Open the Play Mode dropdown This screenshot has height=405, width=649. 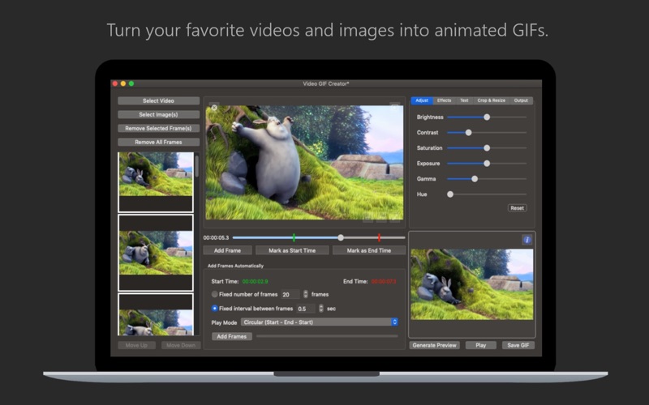[320, 322]
